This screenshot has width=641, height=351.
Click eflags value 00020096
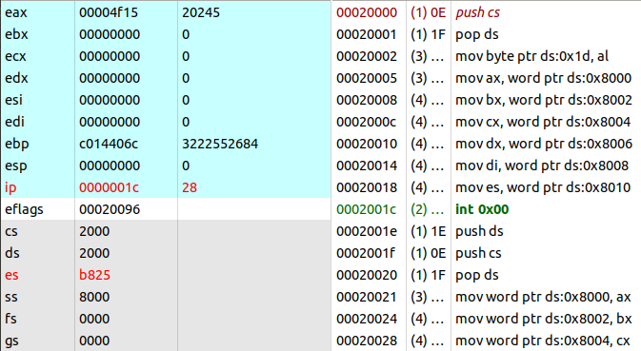tap(110, 209)
